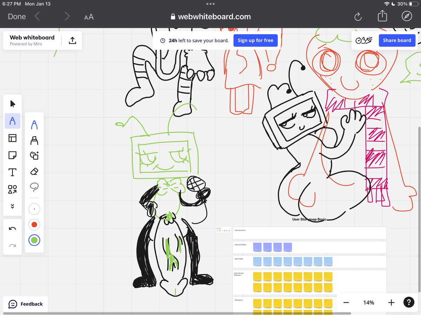Reload the page
421x315 pixels.
click(358, 16)
